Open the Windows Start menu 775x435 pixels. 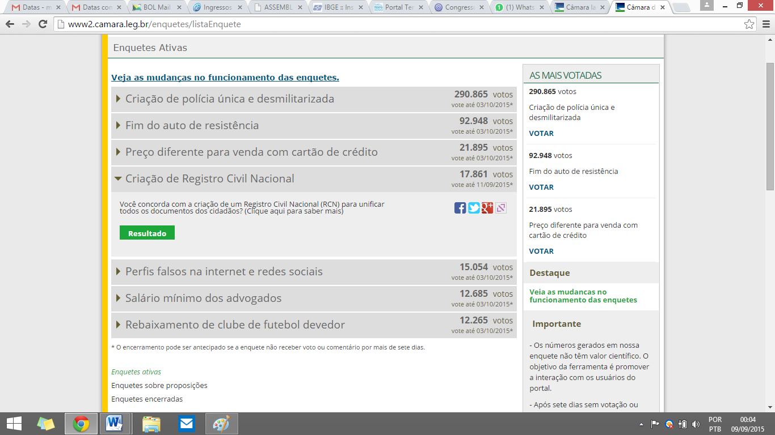(x=14, y=424)
